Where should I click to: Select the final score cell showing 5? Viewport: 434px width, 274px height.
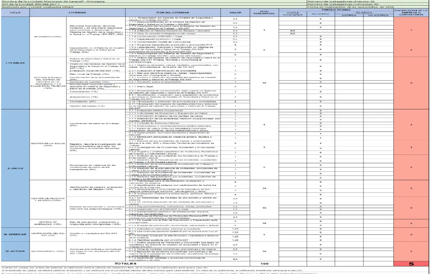411,264
